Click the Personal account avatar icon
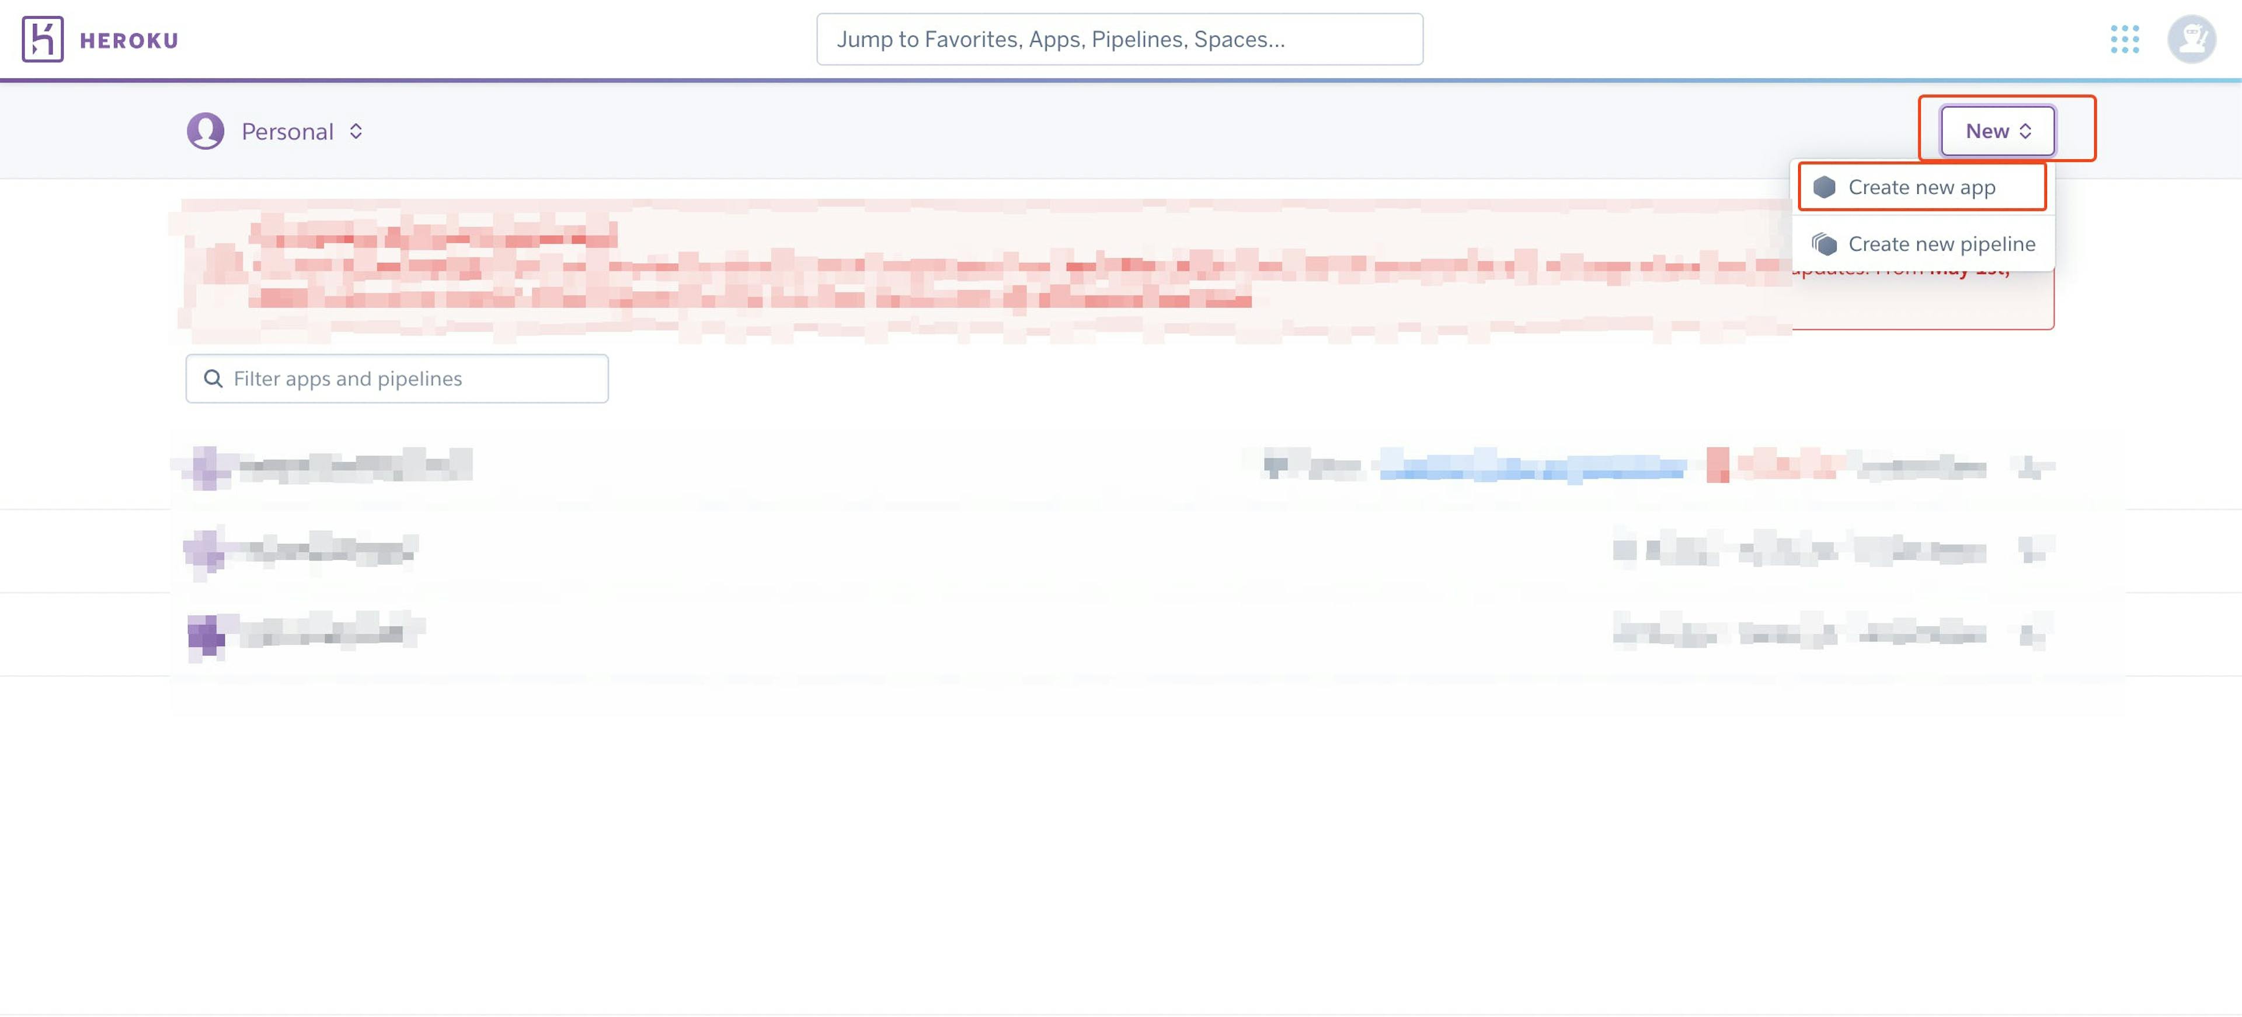The height and width of the screenshot is (1017, 2242). (x=206, y=131)
